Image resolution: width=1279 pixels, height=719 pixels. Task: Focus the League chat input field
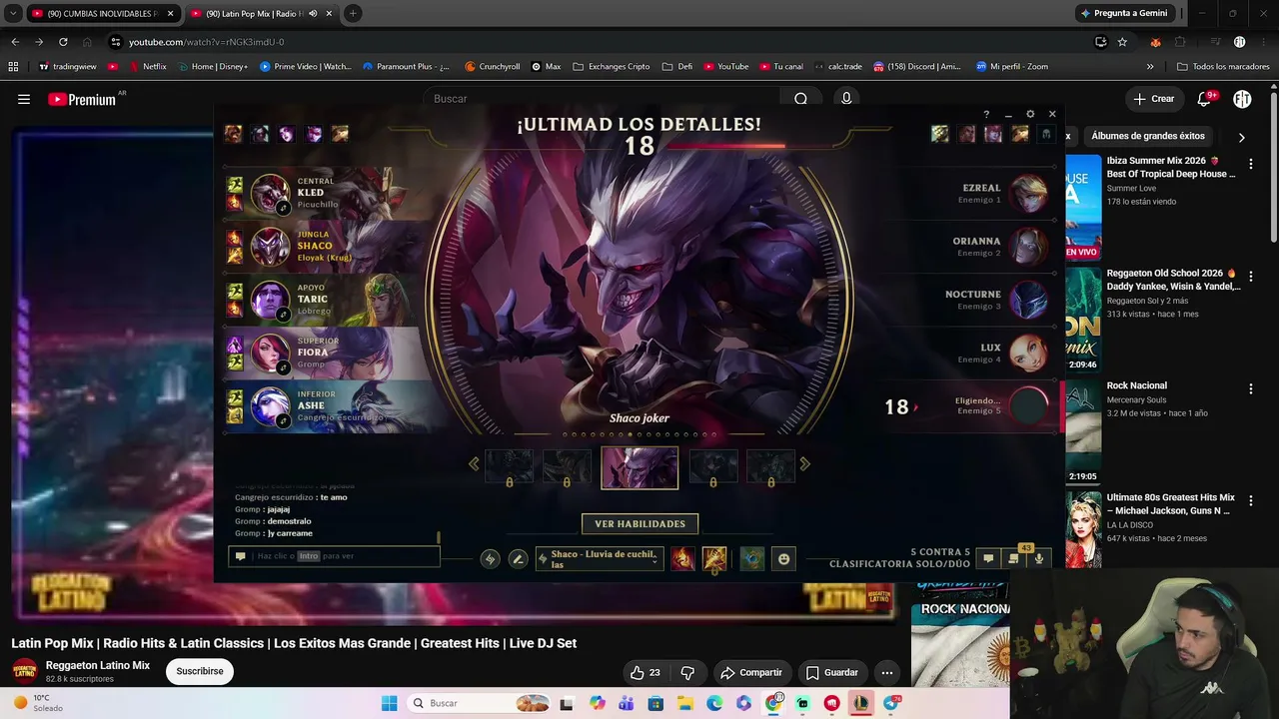334,556
